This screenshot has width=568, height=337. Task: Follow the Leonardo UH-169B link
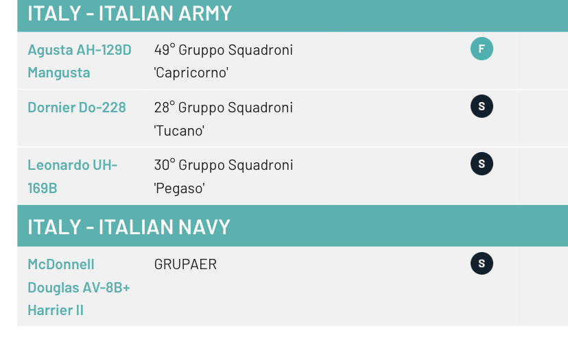tap(72, 165)
